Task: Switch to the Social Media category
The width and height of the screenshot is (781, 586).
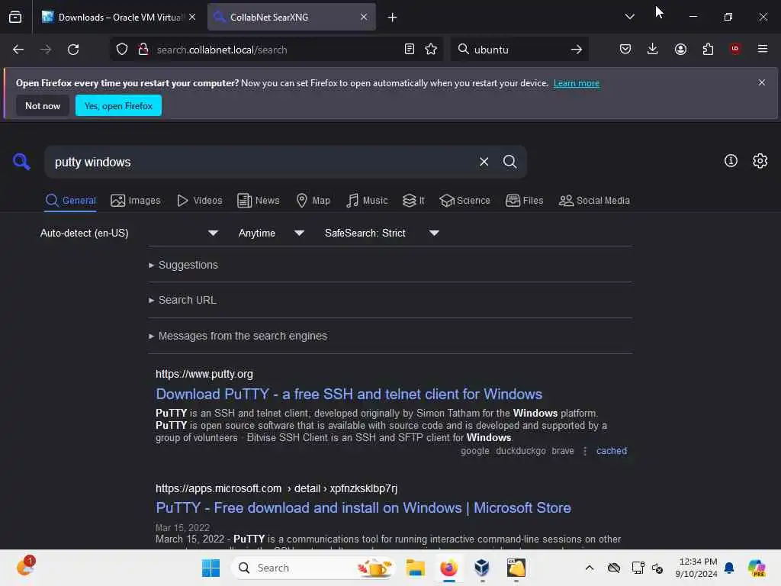Action: click(594, 201)
